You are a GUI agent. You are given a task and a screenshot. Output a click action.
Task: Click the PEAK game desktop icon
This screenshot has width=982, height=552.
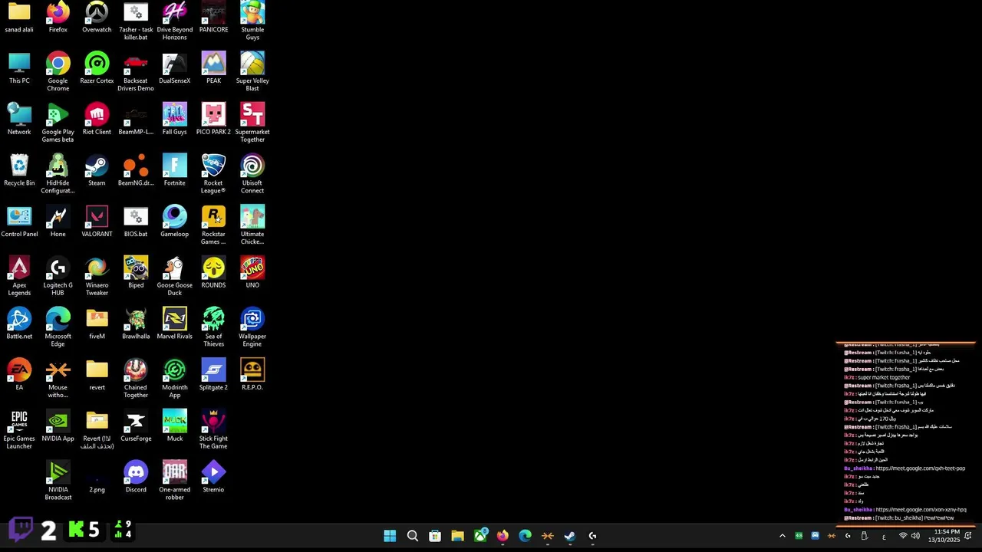pyautogui.click(x=213, y=68)
